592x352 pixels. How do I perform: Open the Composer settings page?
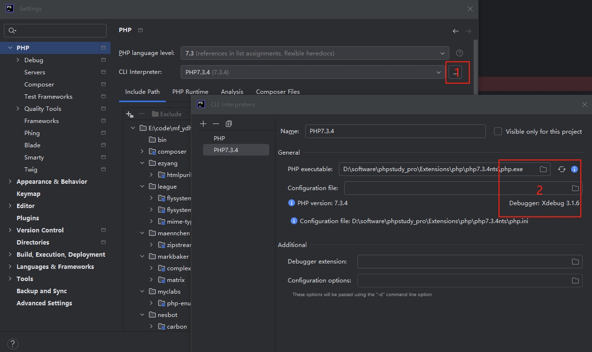(39, 84)
